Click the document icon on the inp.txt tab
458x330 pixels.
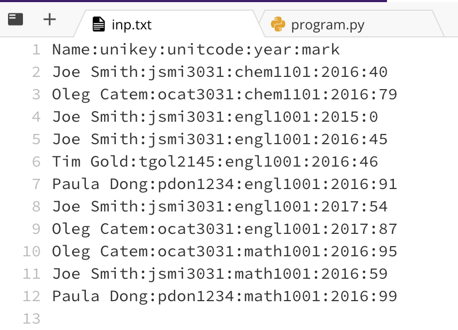pos(98,24)
